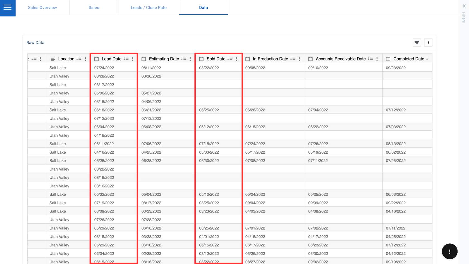The height and width of the screenshot is (264, 469).
Task: Select the cell containing 07/24/2022
Action: pyautogui.click(x=104, y=67)
